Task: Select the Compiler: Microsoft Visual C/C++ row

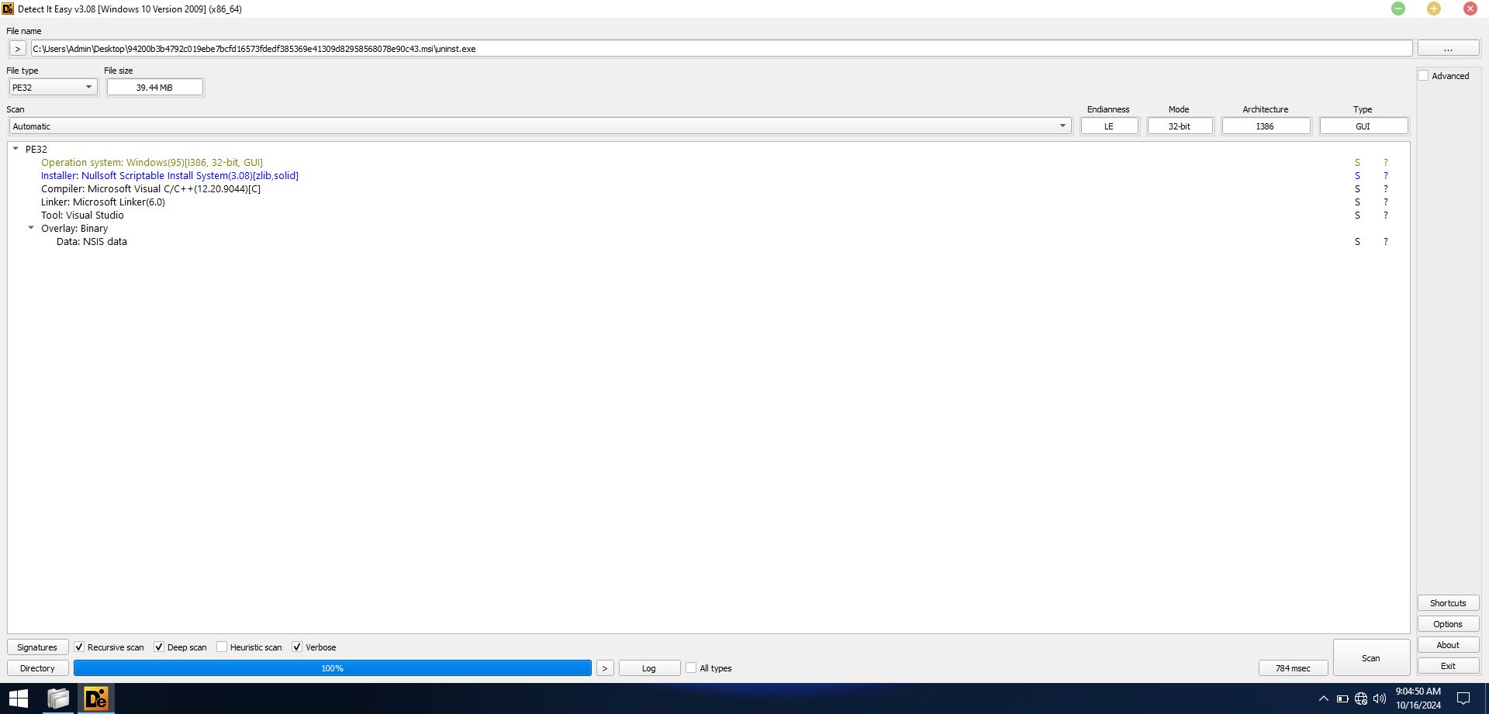Action: [x=150, y=189]
